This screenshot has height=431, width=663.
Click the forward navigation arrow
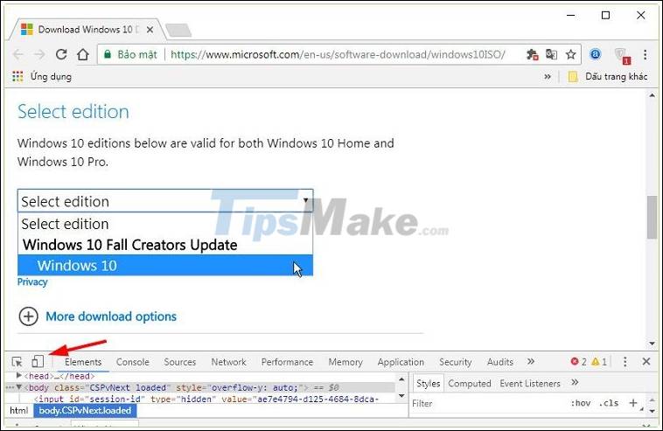pyautogui.click(x=39, y=54)
